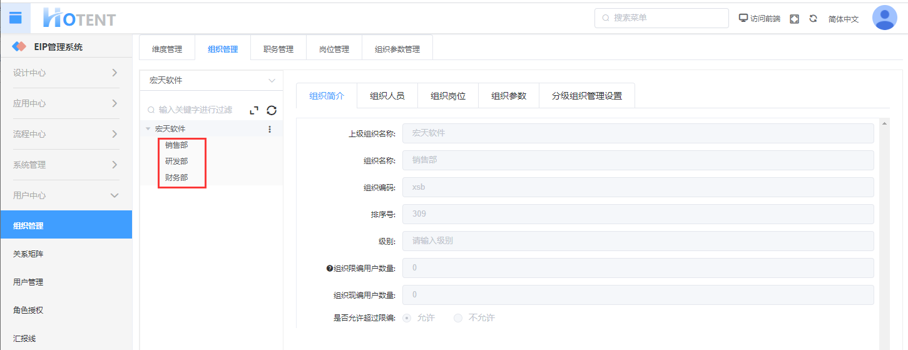
Task: Open the three-dot menu beside 宏天软件
Action: coord(270,129)
